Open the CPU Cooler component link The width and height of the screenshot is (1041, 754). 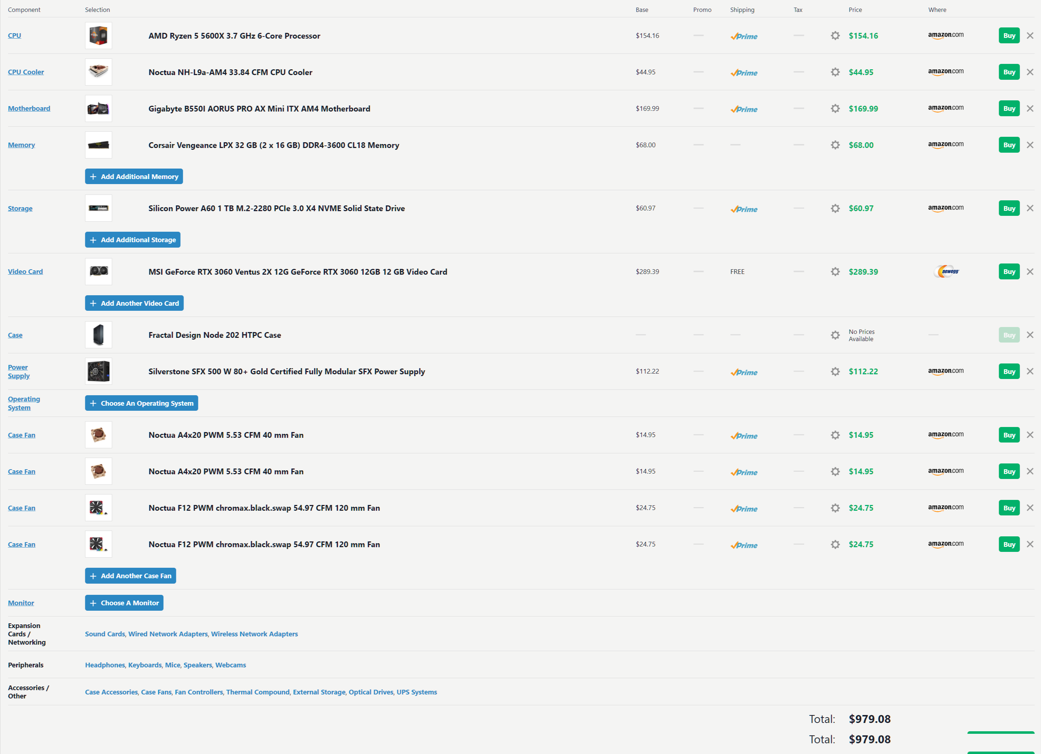click(x=26, y=72)
